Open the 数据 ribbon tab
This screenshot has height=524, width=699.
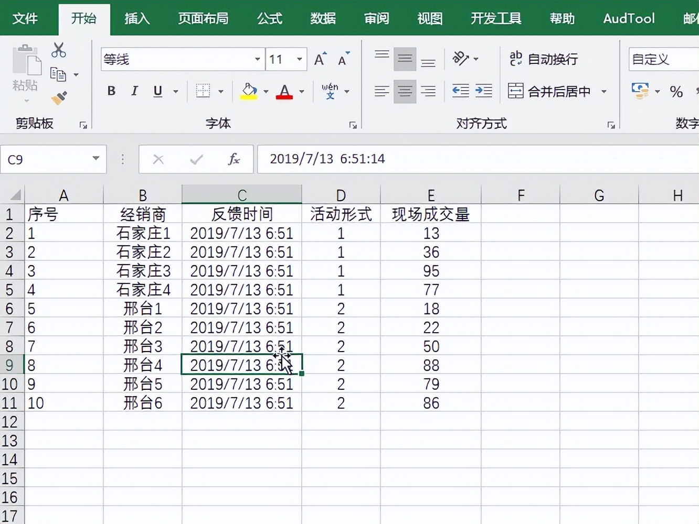pyautogui.click(x=322, y=18)
